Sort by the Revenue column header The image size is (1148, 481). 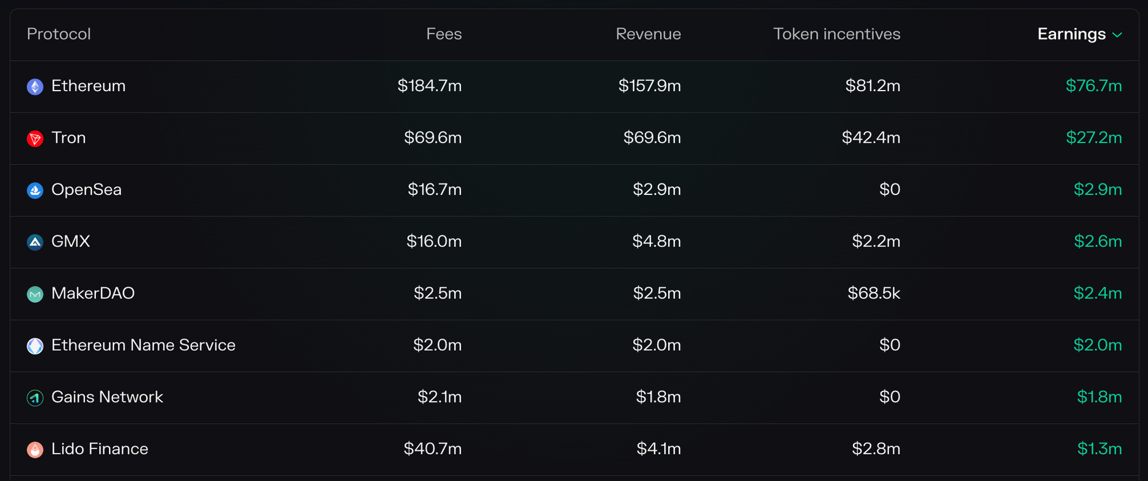coord(648,34)
